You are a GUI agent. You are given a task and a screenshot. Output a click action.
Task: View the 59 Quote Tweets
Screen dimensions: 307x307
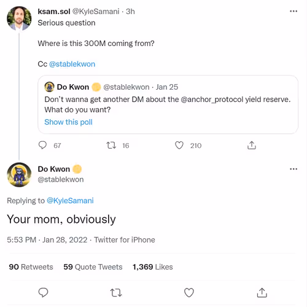[93, 267]
